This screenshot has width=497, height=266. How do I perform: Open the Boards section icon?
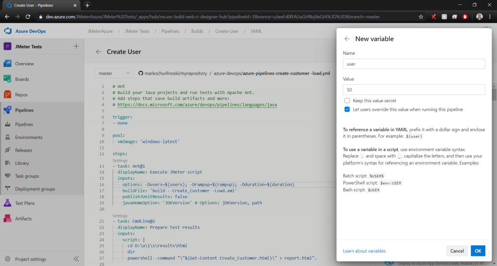[x=8, y=79]
